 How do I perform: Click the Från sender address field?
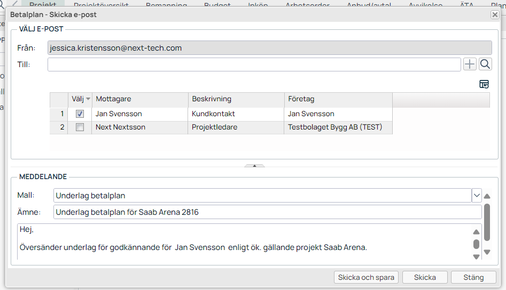pyautogui.click(x=269, y=47)
